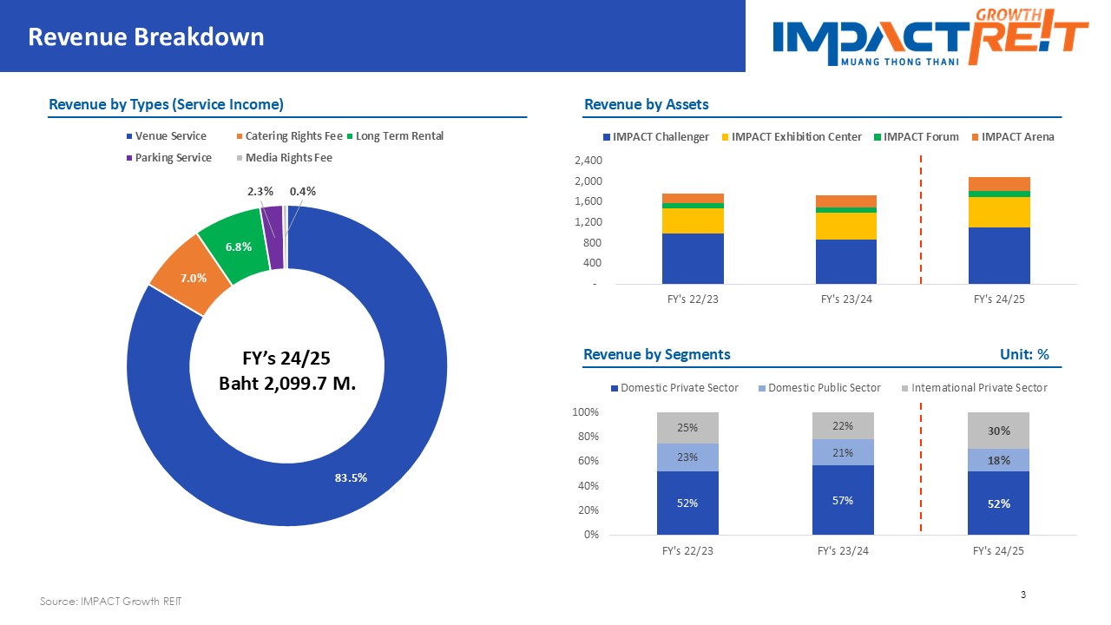
Task: Click the Domestic Private Sector legend swatch
Action: coord(615,388)
